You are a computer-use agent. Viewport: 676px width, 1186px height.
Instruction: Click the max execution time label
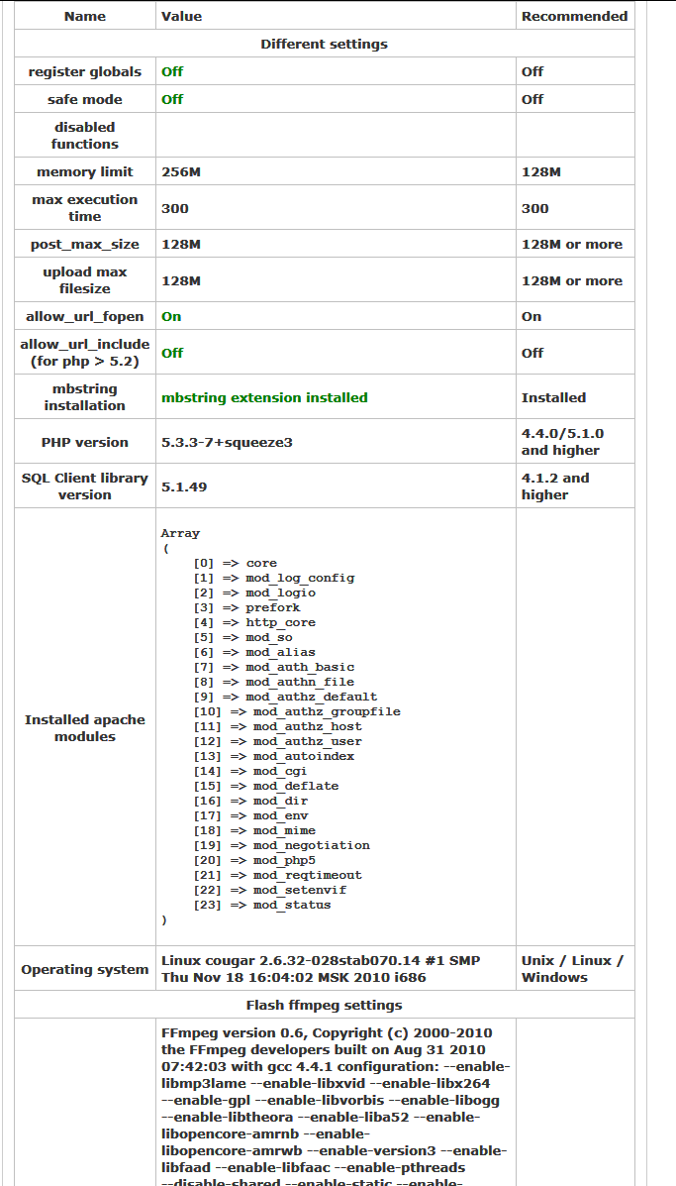tap(85, 208)
